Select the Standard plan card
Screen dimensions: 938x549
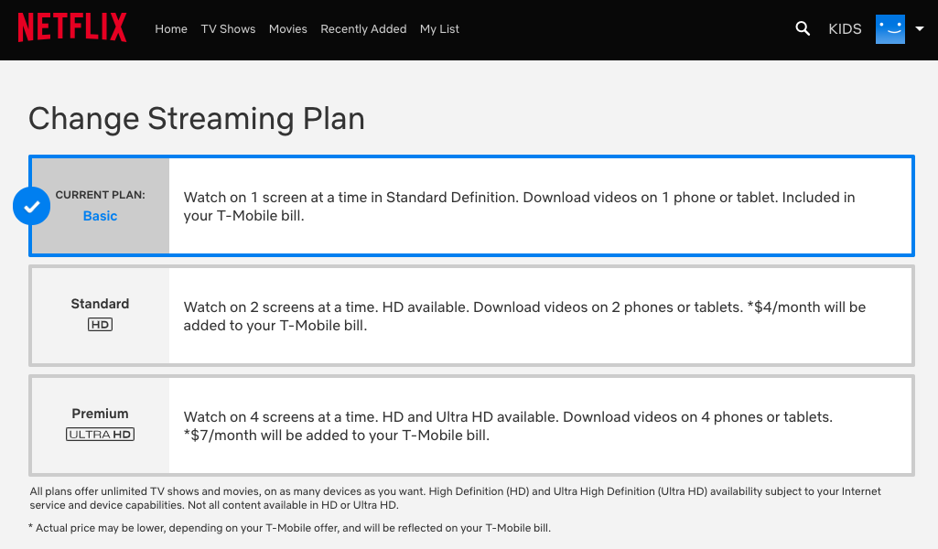471,316
